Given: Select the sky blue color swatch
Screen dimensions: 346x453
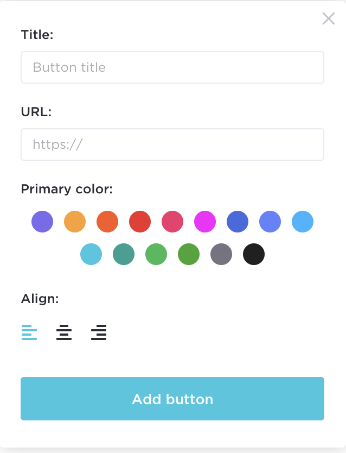Looking at the screenshot, I should 303,222.
